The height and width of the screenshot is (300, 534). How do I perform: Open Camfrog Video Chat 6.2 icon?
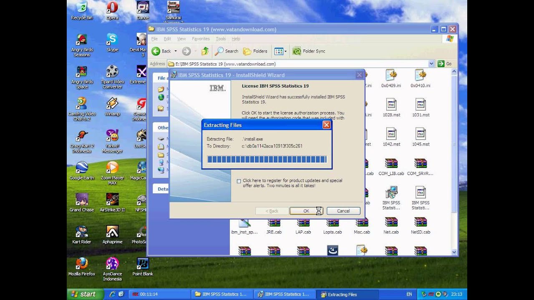(x=82, y=109)
